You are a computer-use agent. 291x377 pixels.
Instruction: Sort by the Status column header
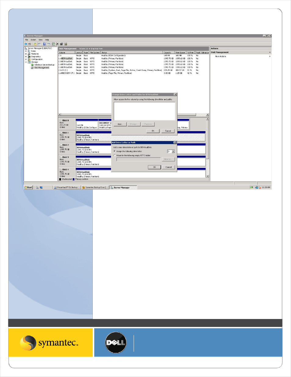point(132,53)
